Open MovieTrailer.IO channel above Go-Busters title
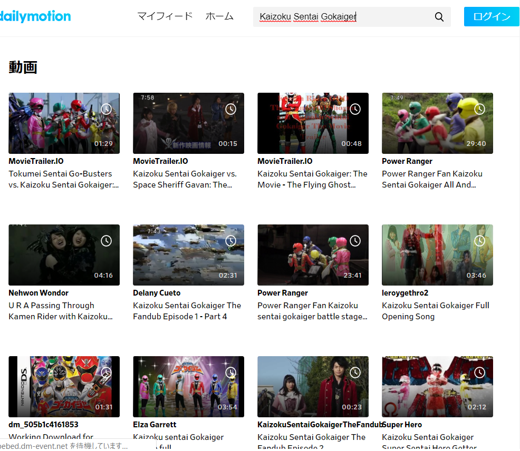Screen dimensions: 520x451 (36, 161)
